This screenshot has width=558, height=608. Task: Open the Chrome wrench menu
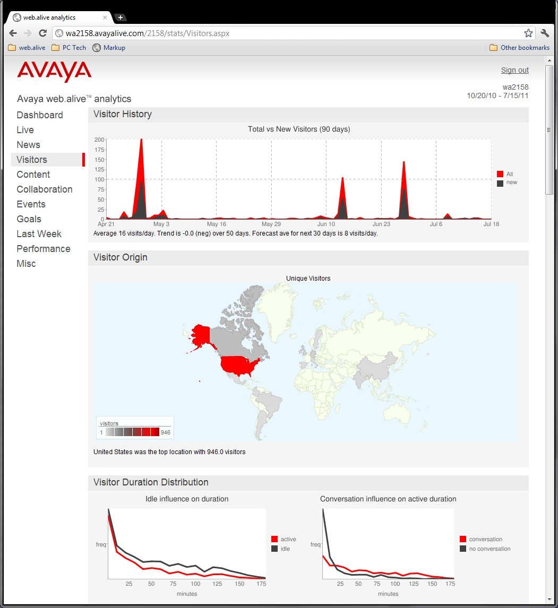[x=545, y=33]
